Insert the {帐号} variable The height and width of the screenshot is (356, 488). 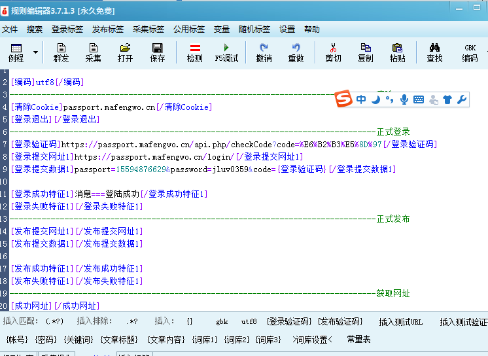tap(17, 339)
